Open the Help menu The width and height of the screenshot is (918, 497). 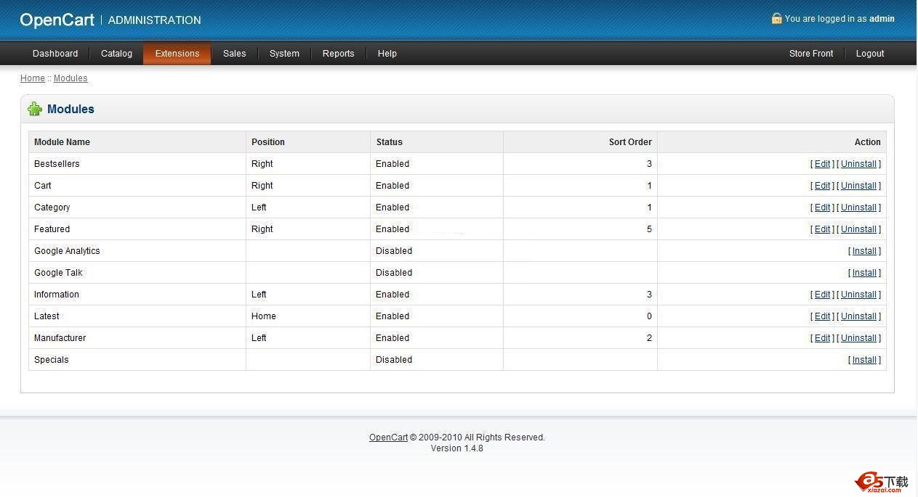pyautogui.click(x=387, y=53)
